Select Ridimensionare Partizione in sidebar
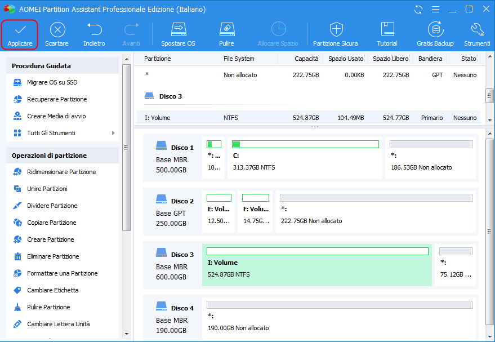495x342 pixels. (x=61, y=172)
